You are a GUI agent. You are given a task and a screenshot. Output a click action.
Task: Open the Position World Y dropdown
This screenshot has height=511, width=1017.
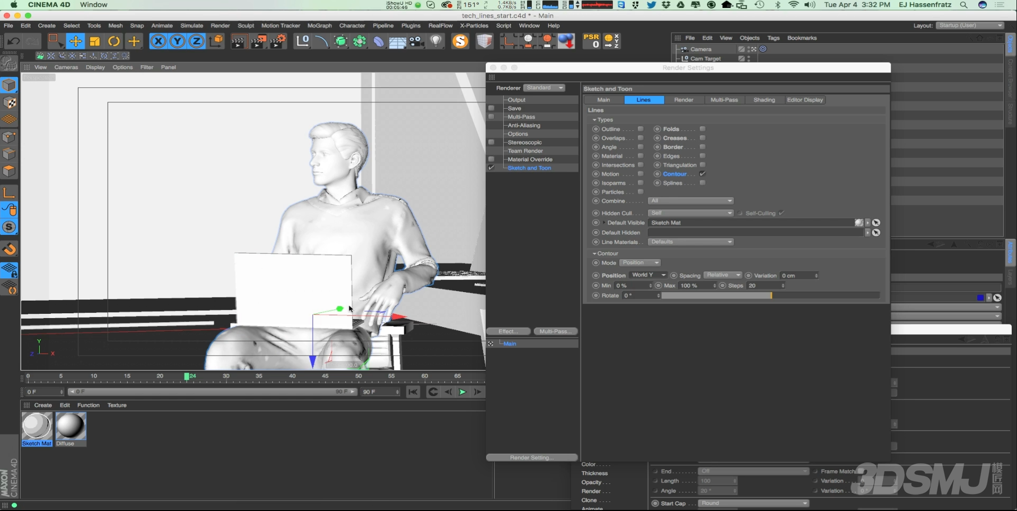point(648,275)
